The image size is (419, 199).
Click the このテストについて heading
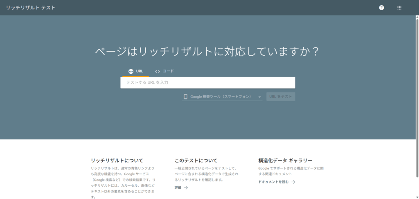[196, 161]
